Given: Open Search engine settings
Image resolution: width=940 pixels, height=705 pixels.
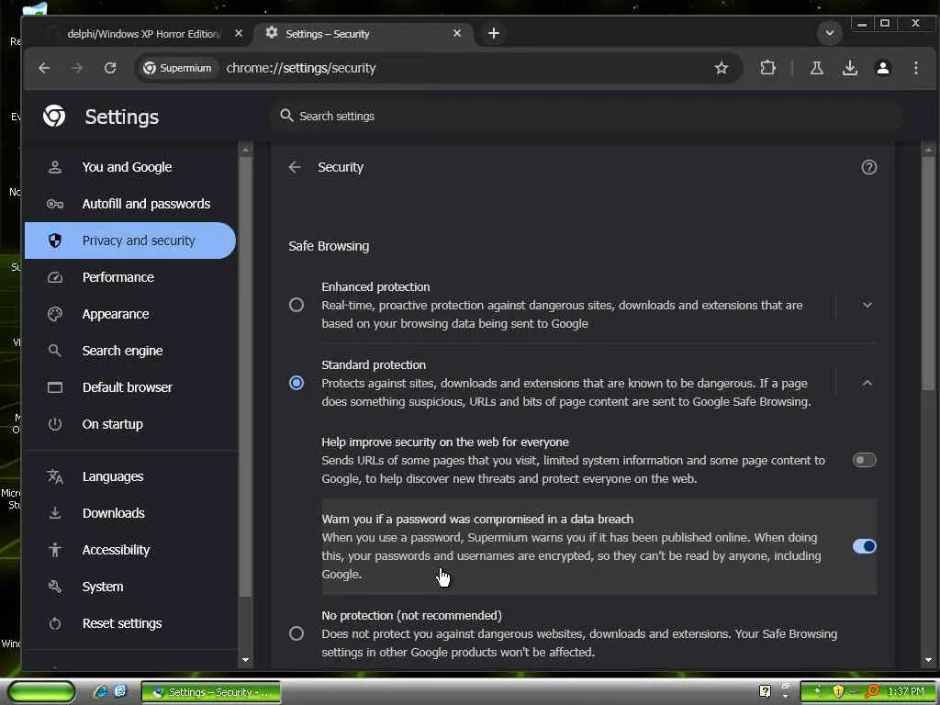Looking at the screenshot, I should (130, 351).
